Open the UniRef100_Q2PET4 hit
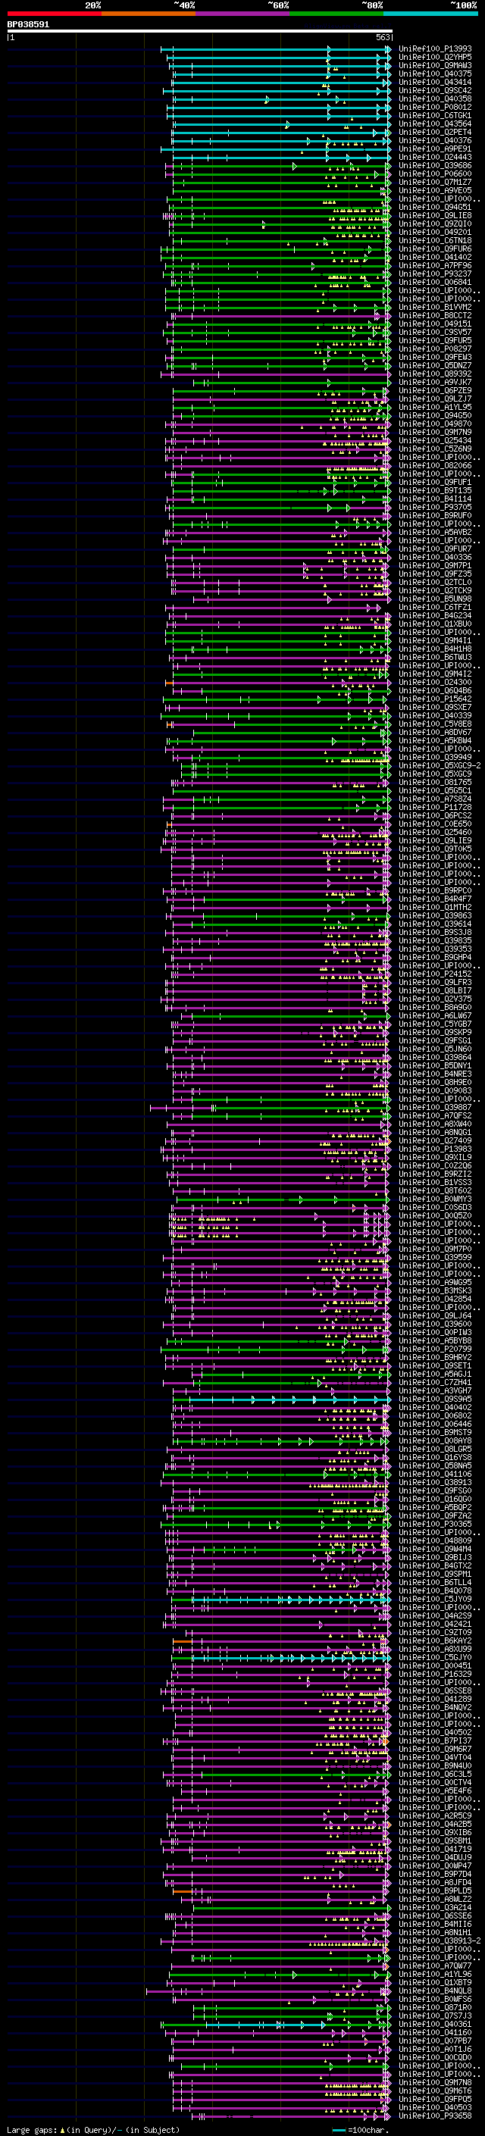The image size is (485, 2136). pyautogui.click(x=435, y=132)
